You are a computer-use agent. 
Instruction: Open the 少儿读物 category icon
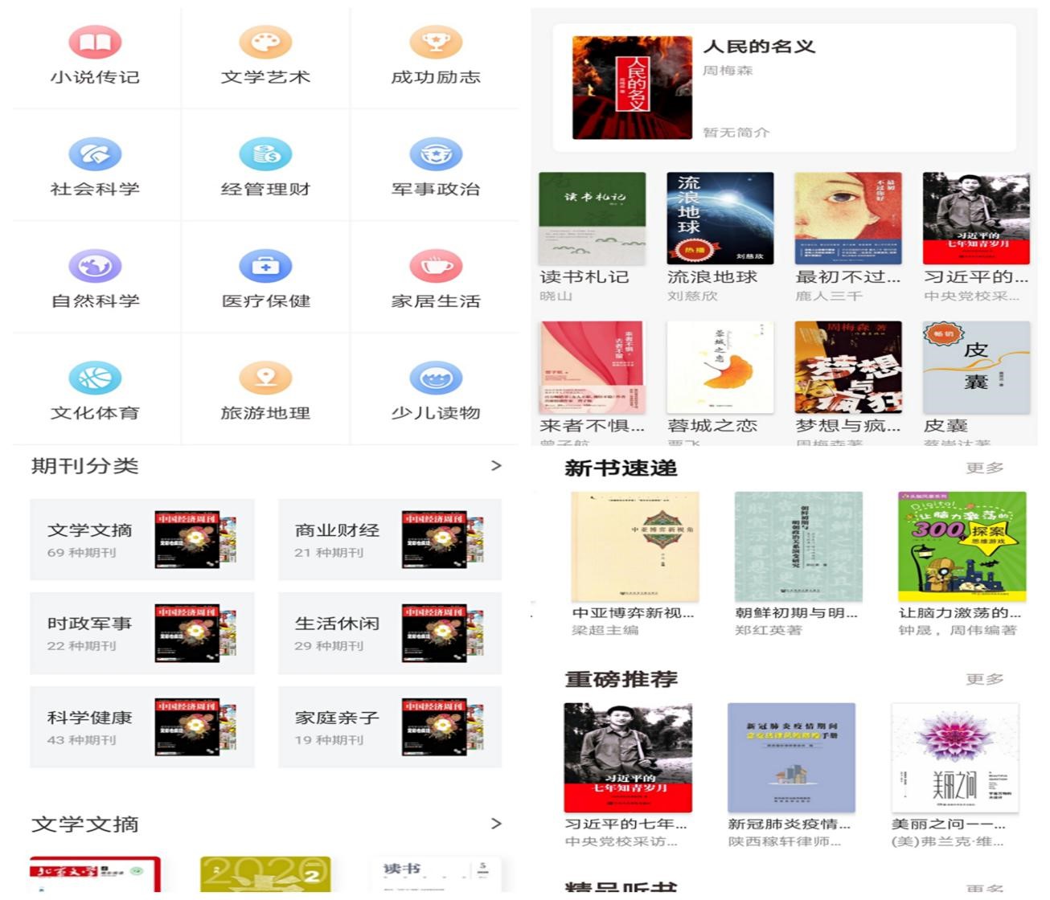click(x=436, y=378)
